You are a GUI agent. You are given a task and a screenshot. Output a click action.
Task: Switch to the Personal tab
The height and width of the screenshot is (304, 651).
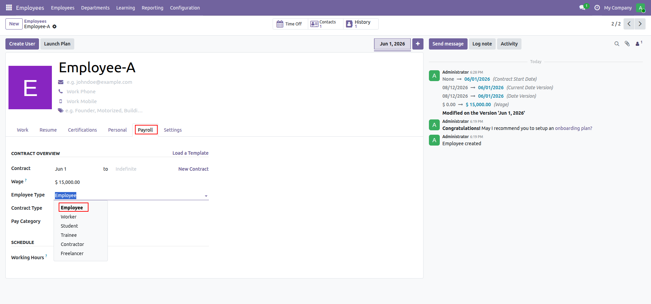(x=117, y=130)
